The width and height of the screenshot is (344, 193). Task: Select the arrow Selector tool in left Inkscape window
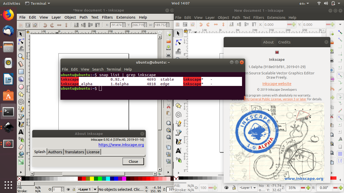point(21,34)
